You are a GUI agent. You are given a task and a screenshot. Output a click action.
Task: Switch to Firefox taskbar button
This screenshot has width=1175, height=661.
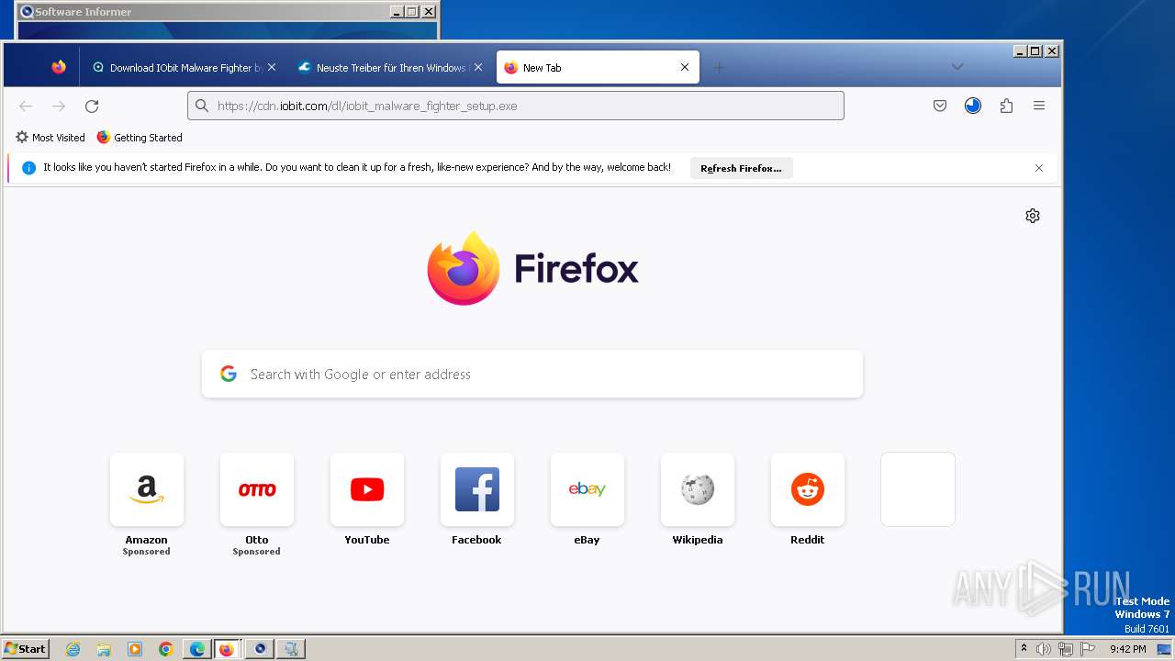(228, 649)
